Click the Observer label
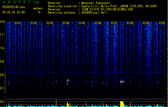 pos(54,3)
